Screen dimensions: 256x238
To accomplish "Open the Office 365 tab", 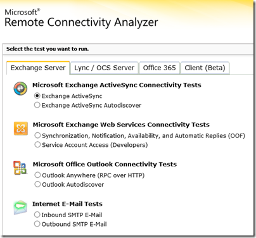I will (x=159, y=68).
